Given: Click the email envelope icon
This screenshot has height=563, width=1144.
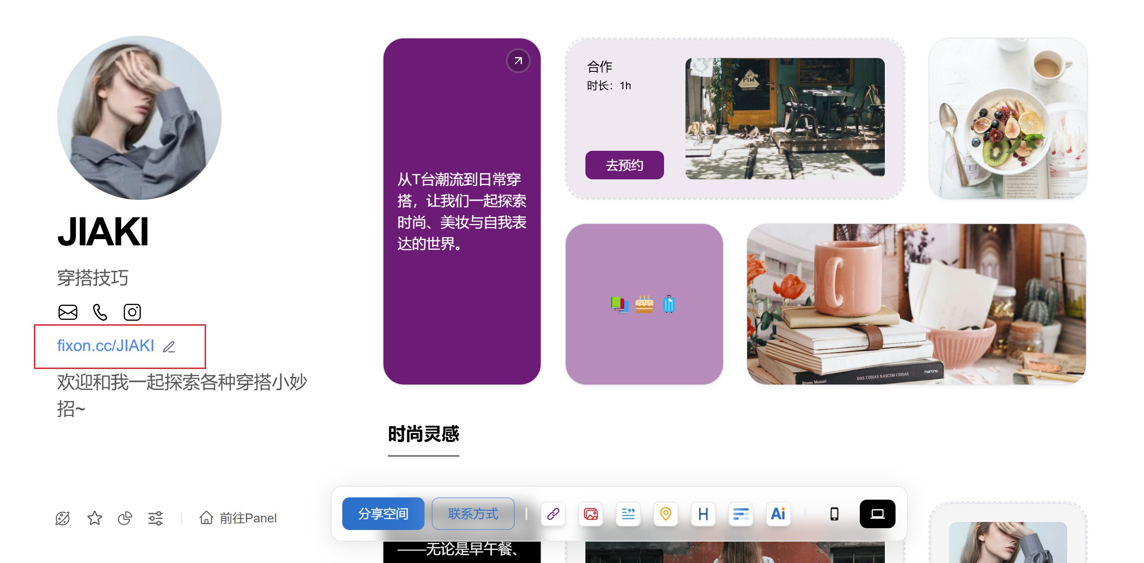Looking at the screenshot, I should pyautogui.click(x=68, y=312).
